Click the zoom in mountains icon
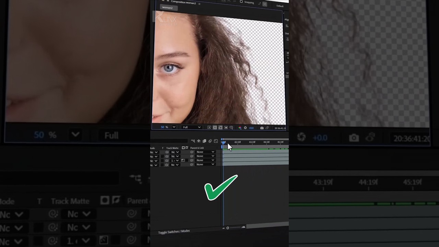Image resolution: width=439 pixels, height=247 pixels. coord(244,227)
